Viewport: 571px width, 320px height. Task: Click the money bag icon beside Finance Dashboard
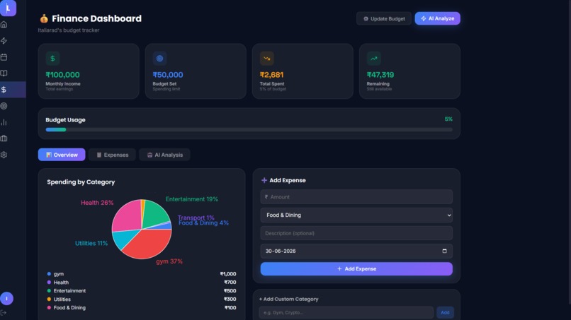pos(44,18)
